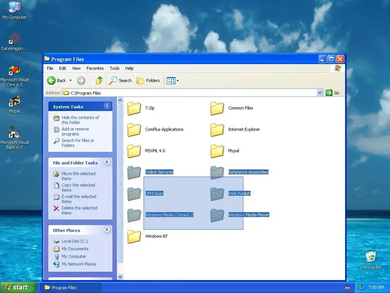Select the Windows NT folder icon
The height and width of the screenshot is (293, 390).
[x=134, y=237]
